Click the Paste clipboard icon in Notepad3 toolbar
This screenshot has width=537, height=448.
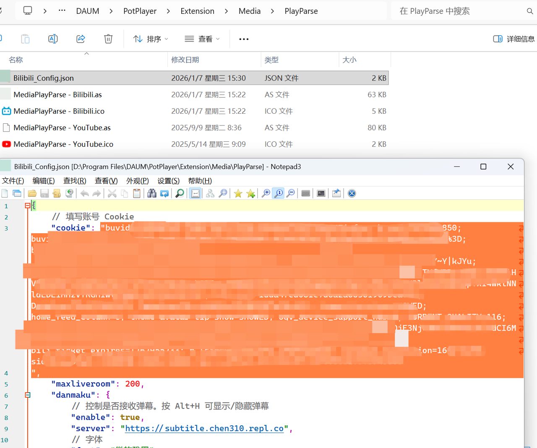click(x=137, y=193)
